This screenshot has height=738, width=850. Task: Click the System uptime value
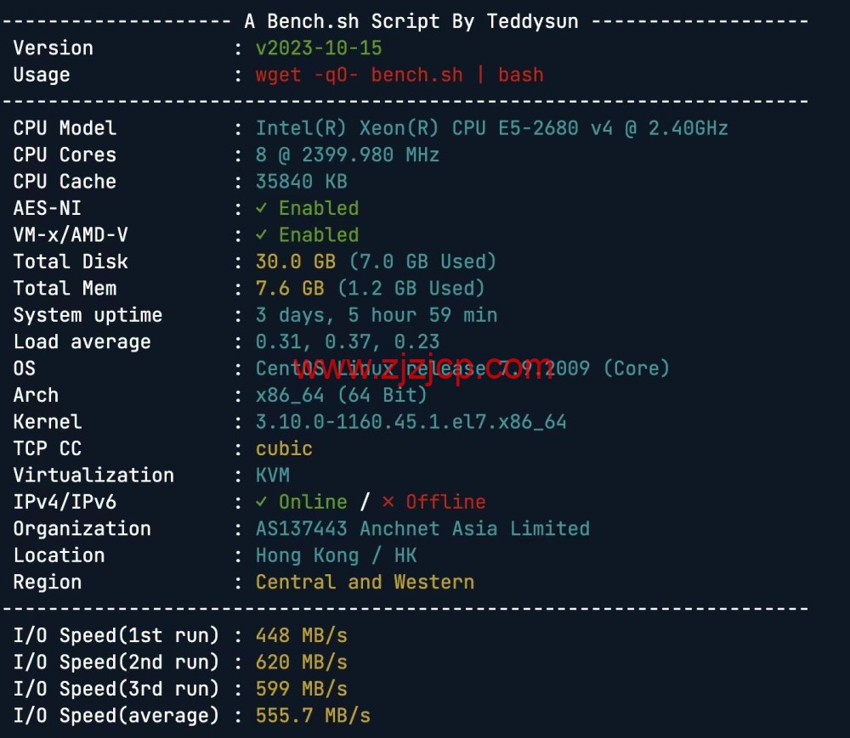[376, 315]
